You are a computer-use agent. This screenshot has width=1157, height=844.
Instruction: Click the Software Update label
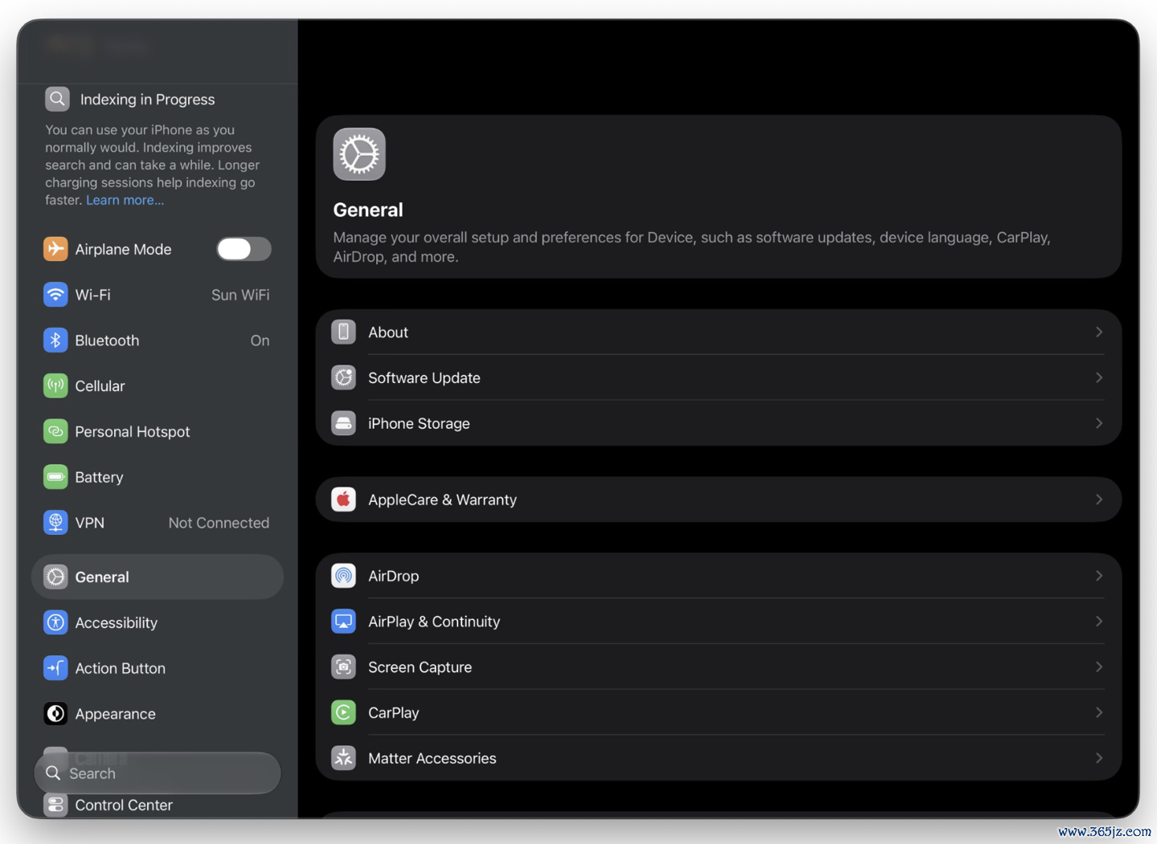tap(424, 377)
